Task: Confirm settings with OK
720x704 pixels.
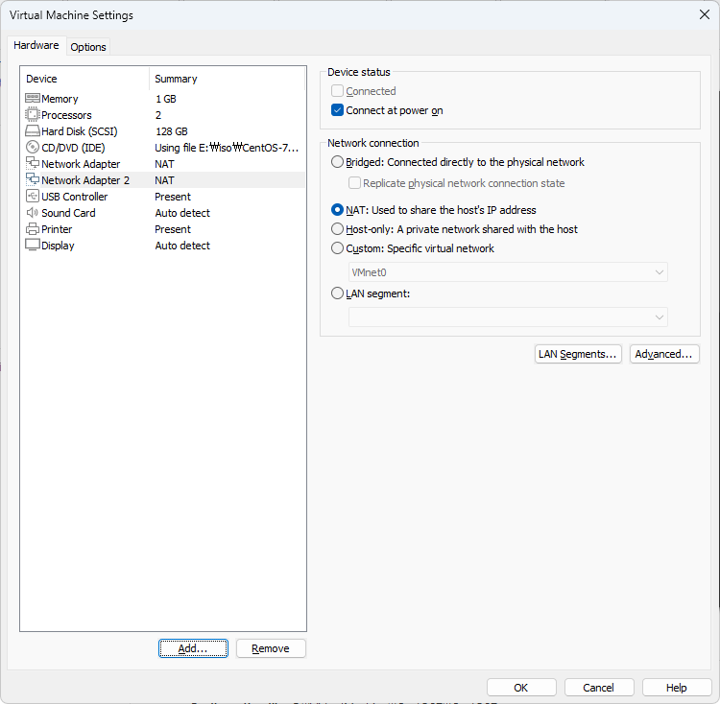Action: tap(521, 688)
